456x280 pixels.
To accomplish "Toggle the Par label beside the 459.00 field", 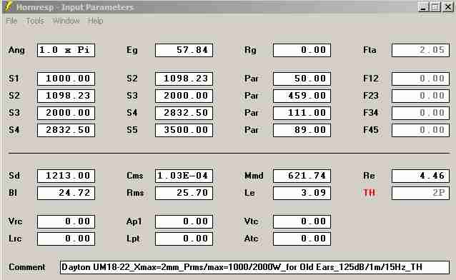I will tap(252, 96).
